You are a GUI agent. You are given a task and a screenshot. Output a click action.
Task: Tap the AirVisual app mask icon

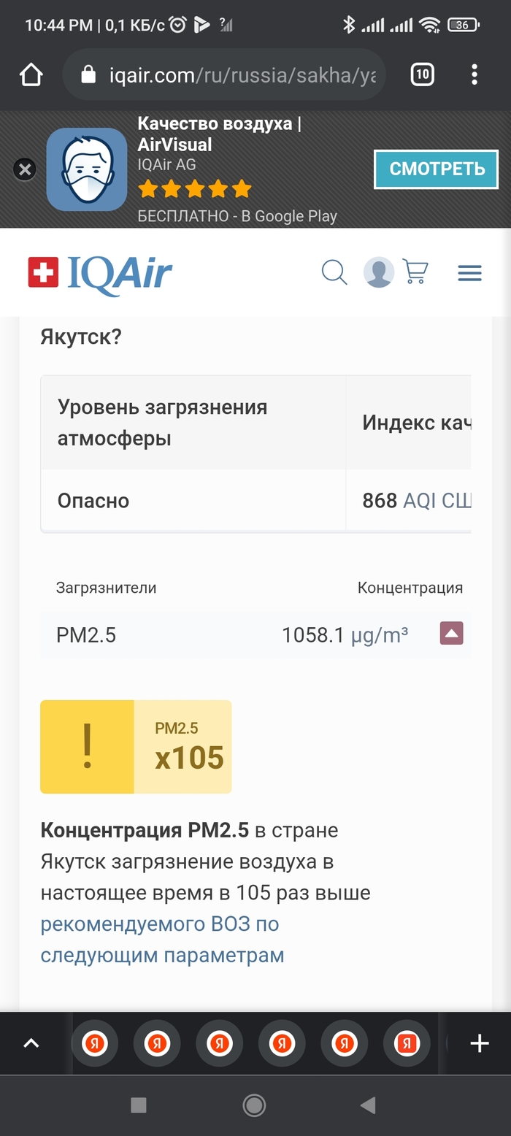[x=87, y=169]
